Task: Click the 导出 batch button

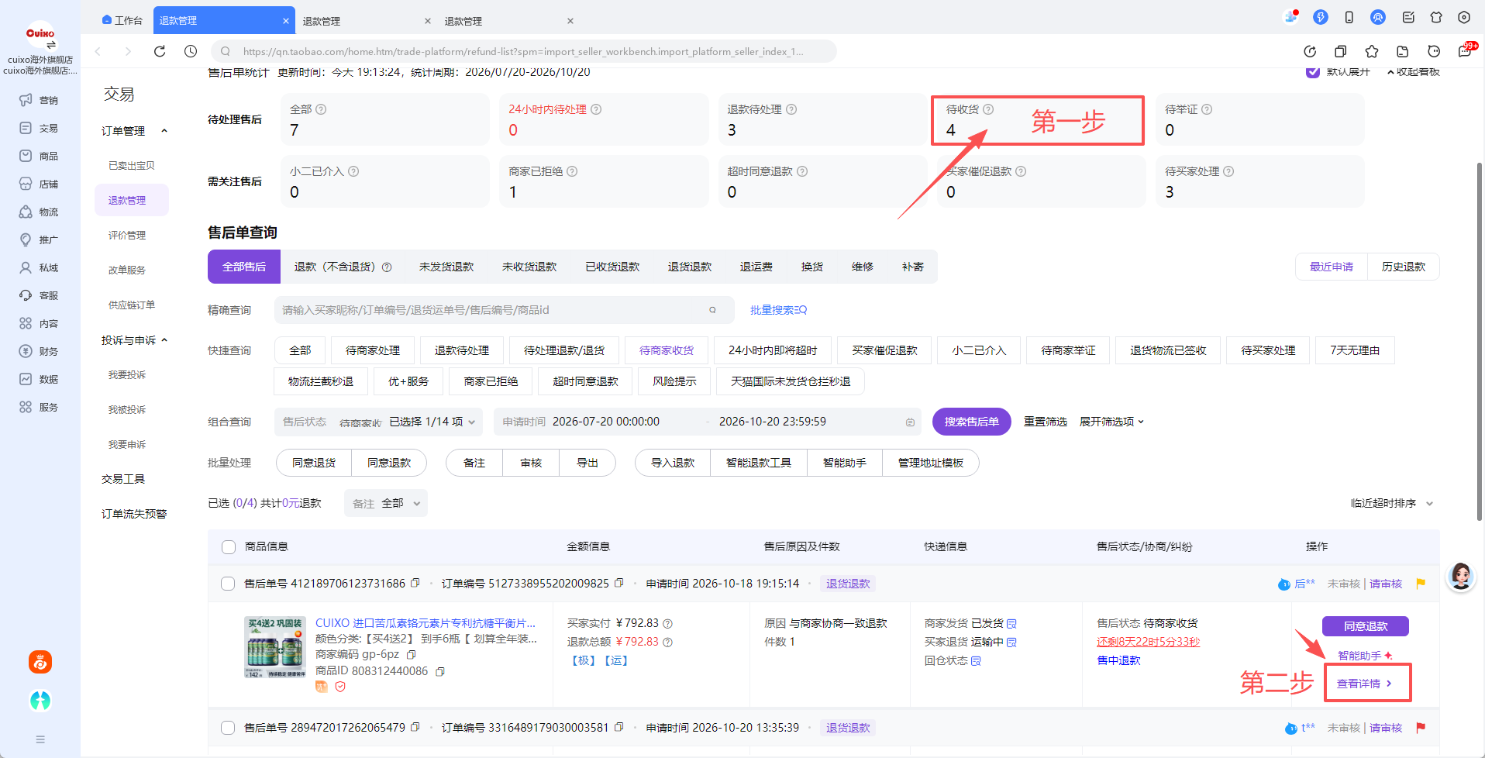Action: [x=587, y=463]
